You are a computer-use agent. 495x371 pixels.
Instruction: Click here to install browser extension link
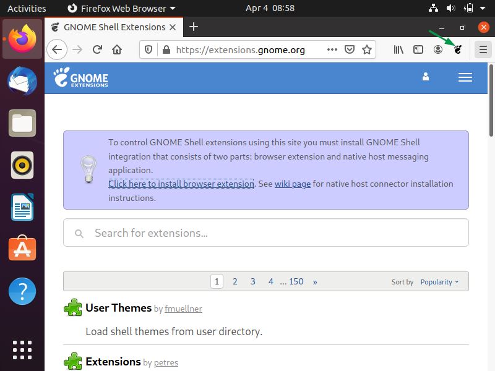pyautogui.click(x=181, y=184)
